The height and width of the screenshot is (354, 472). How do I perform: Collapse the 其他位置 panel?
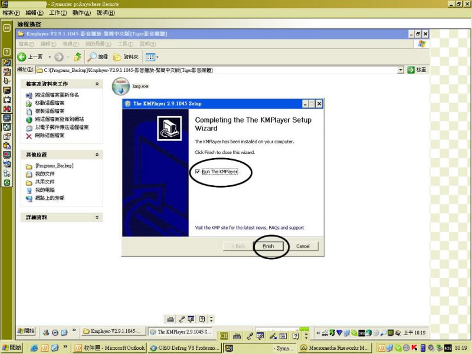tap(97, 155)
